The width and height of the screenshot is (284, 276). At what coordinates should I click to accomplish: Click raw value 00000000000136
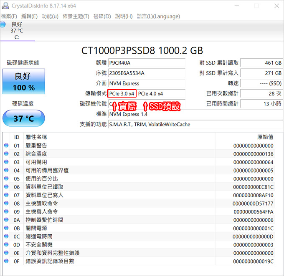click(253, 154)
